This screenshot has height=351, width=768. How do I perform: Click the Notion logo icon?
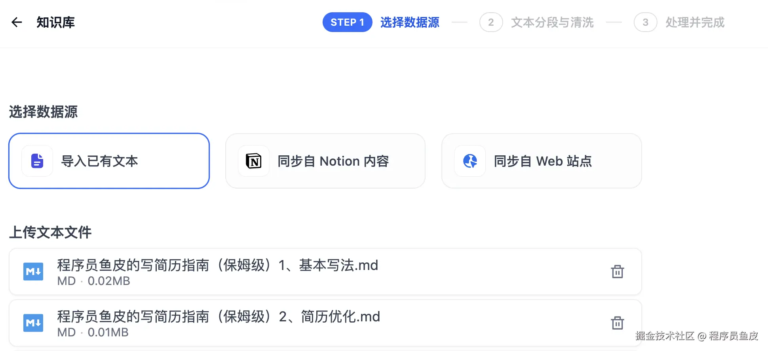tap(254, 161)
